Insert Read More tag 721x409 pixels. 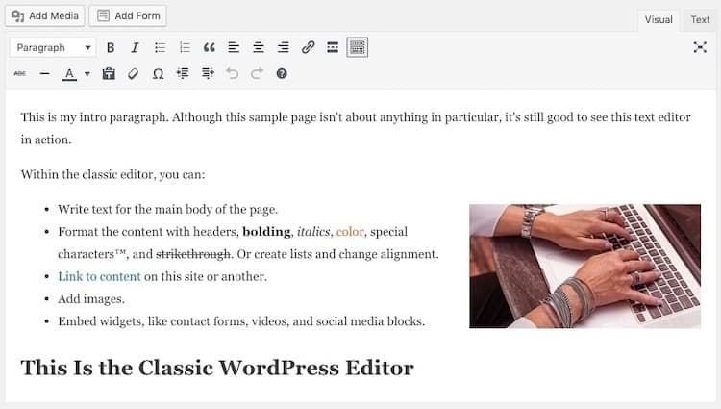coord(333,47)
